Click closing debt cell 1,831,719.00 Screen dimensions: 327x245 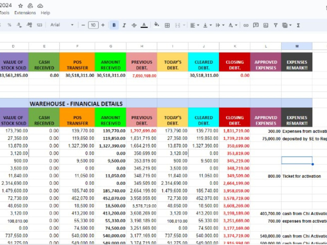(x=234, y=131)
